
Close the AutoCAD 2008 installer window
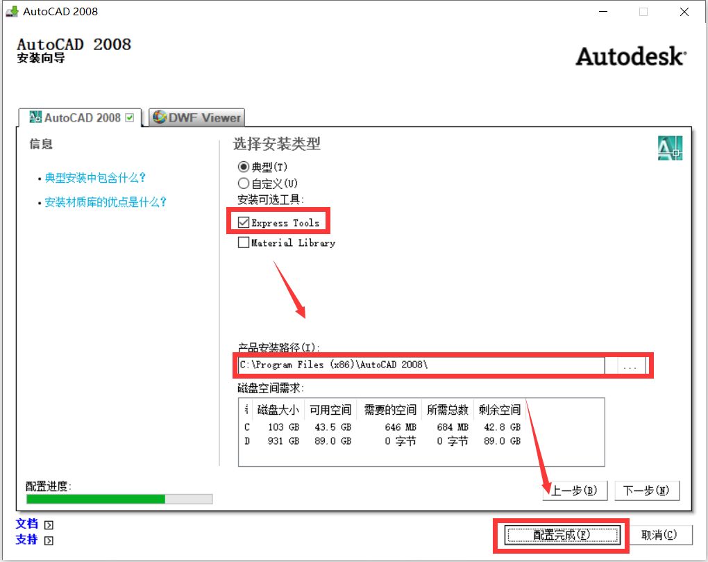click(684, 13)
